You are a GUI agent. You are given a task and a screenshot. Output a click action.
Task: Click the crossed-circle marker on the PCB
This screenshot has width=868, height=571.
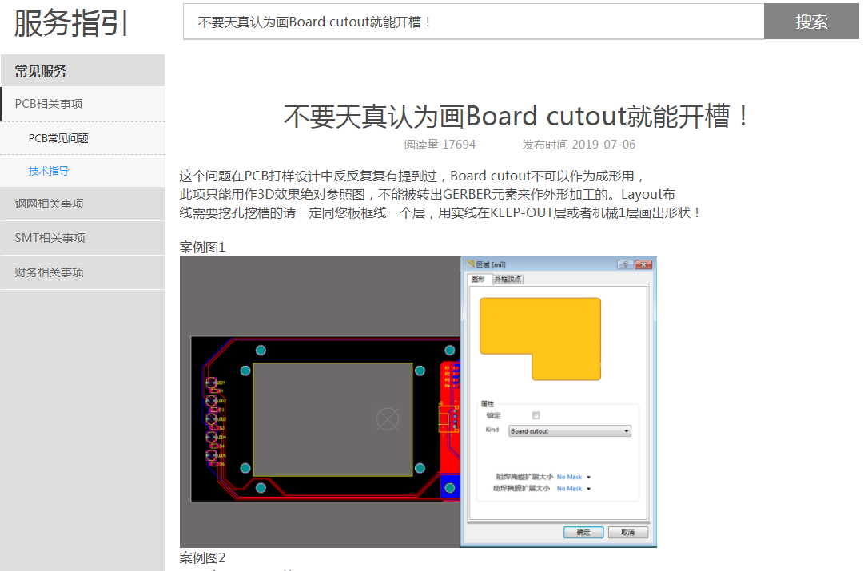tap(388, 418)
